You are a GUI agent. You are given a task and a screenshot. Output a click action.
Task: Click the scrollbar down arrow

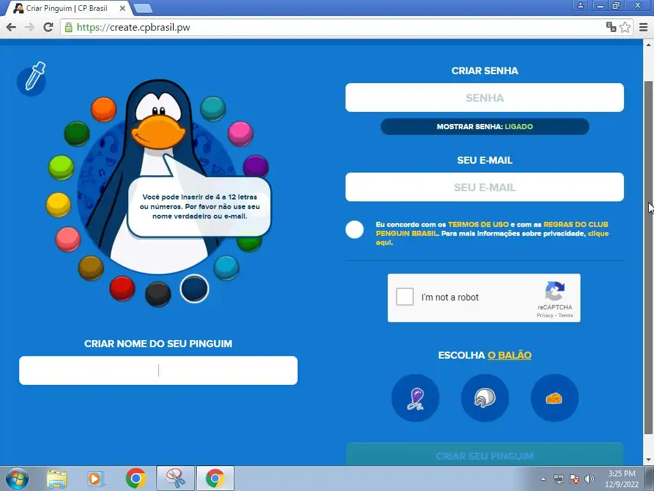point(649,460)
